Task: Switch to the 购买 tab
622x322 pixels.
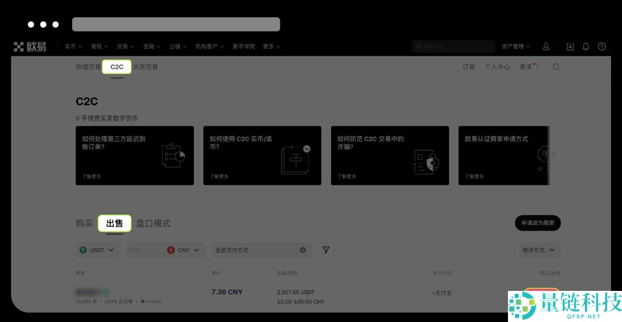Action: point(84,223)
